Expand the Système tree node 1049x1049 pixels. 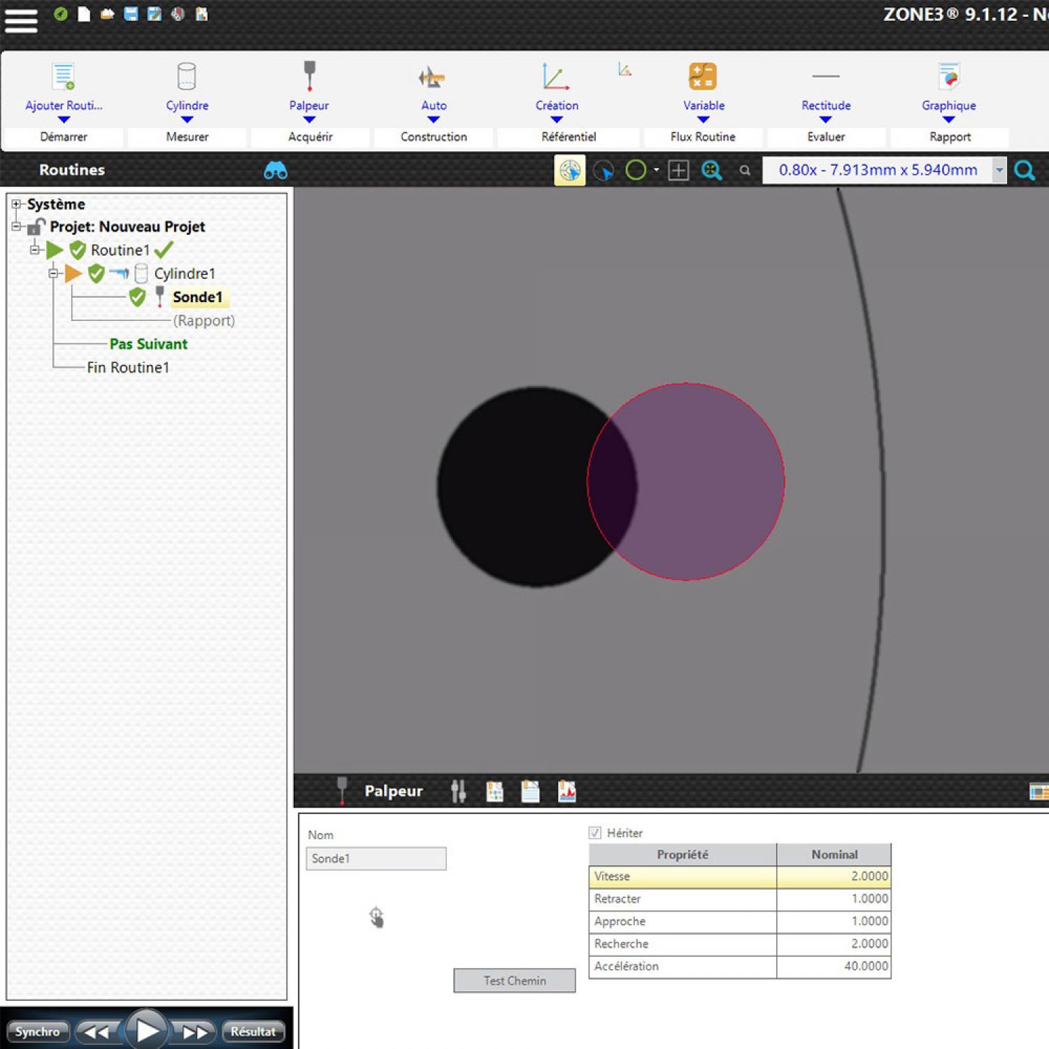(16, 204)
